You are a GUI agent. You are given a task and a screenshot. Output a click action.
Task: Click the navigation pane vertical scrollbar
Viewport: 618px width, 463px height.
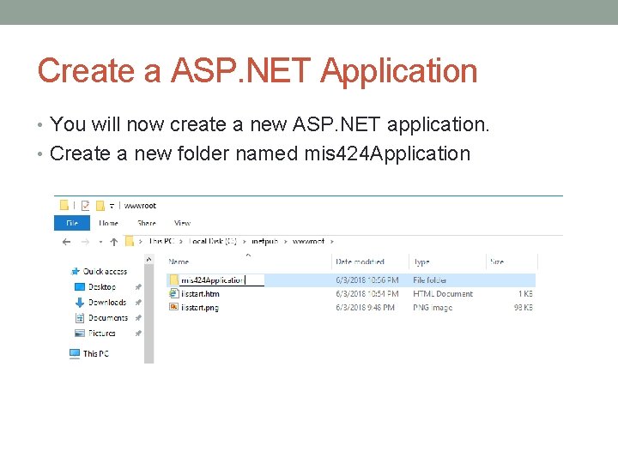[148, 314]
